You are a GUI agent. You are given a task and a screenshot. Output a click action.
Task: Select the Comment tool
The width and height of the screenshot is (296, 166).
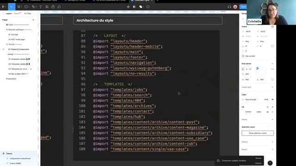tap(59, 7)
